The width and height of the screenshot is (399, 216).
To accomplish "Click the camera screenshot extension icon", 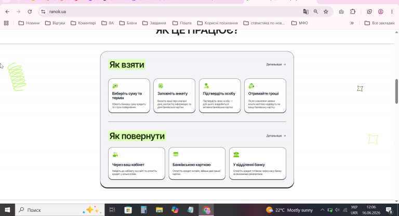I will point(341,12).
